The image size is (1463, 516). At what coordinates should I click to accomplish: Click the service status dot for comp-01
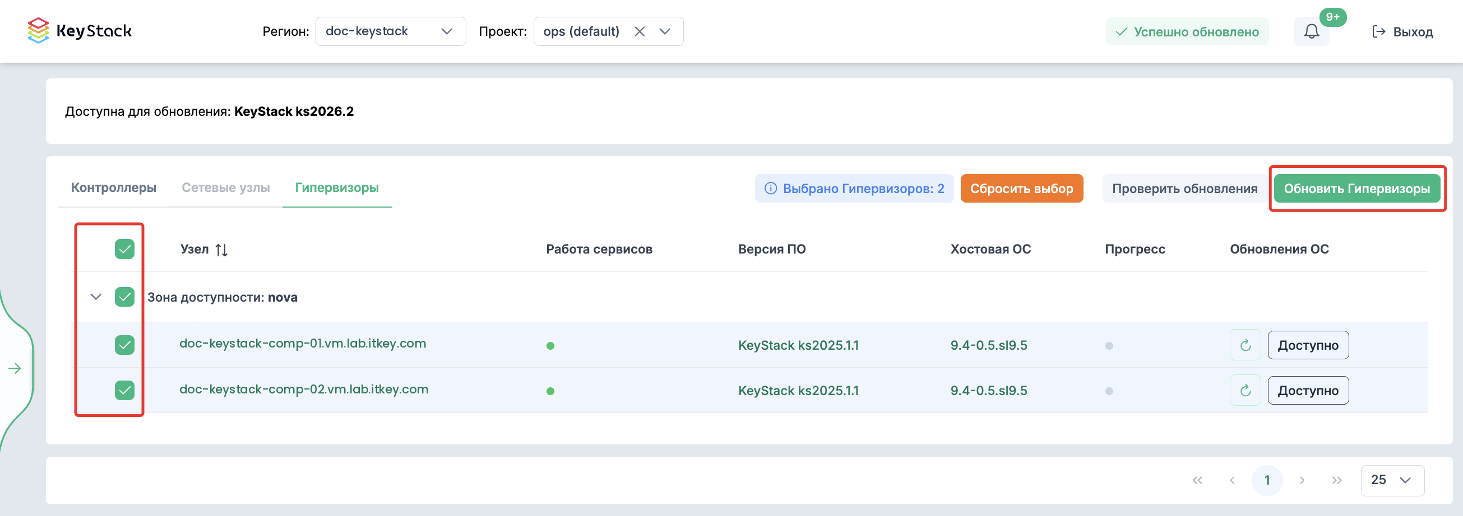click(550, 346)
